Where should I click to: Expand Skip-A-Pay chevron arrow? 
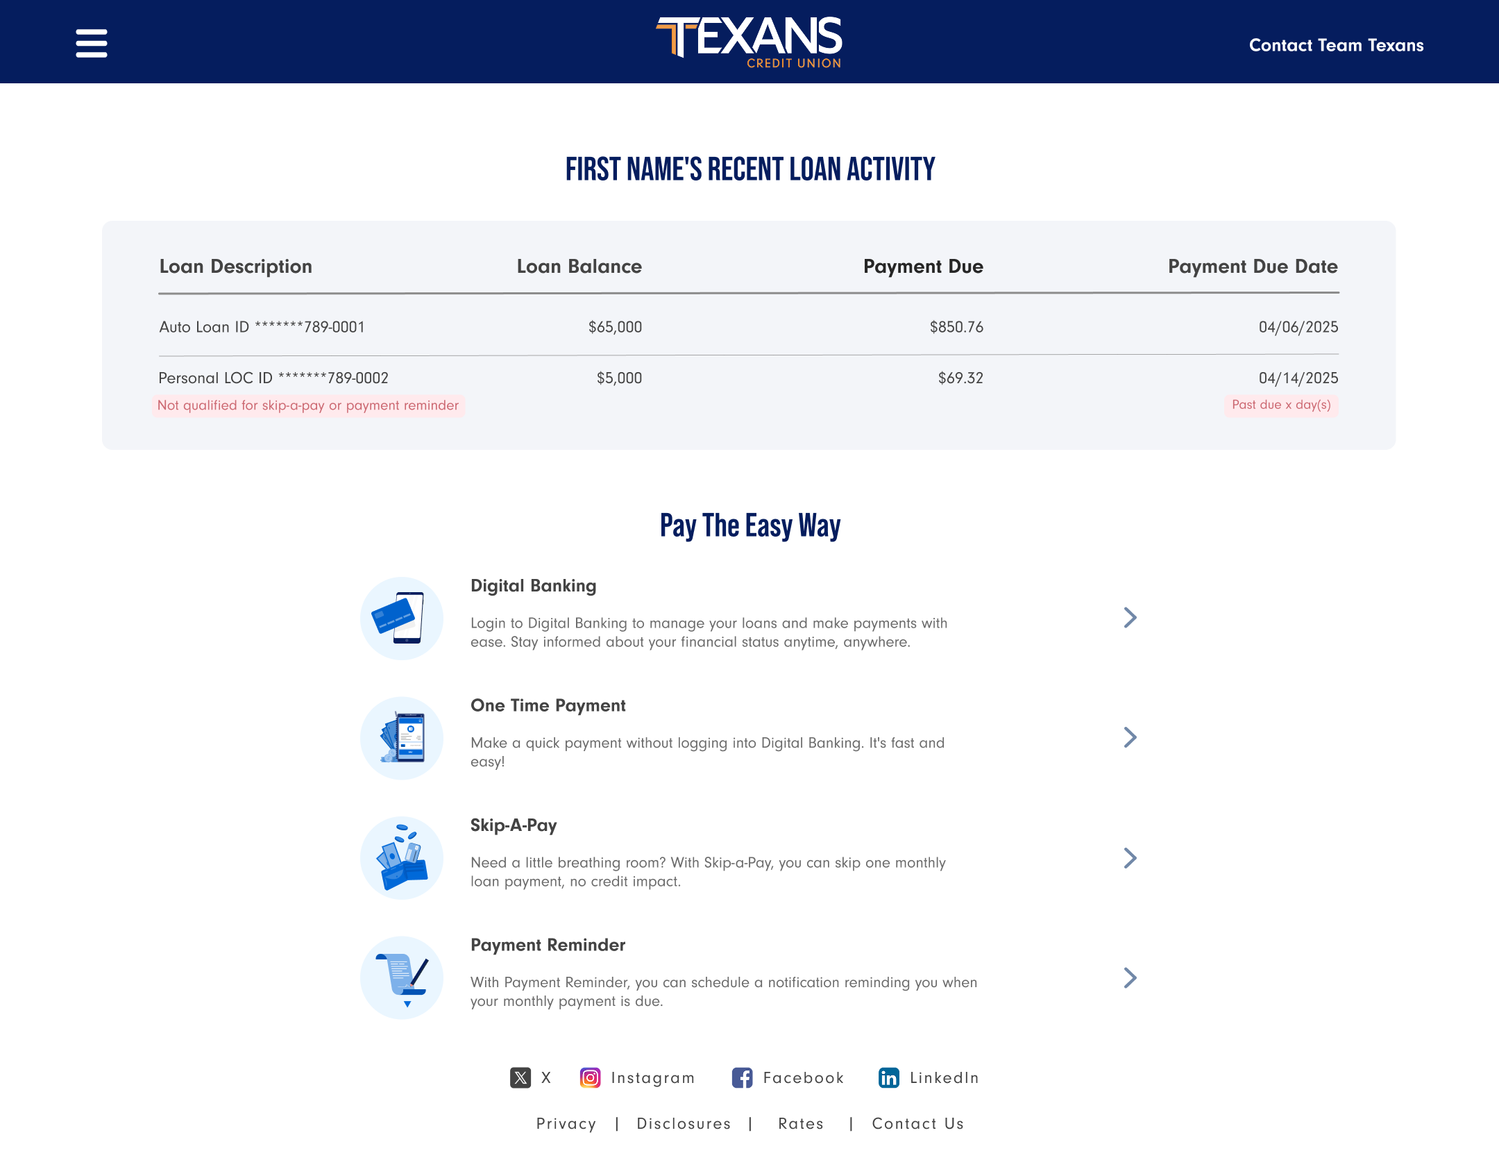tap(1130, 858)
